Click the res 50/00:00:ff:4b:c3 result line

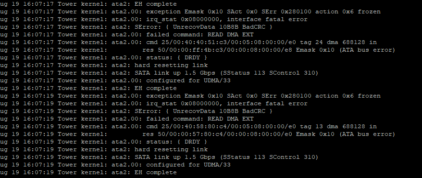coord(198,50)
